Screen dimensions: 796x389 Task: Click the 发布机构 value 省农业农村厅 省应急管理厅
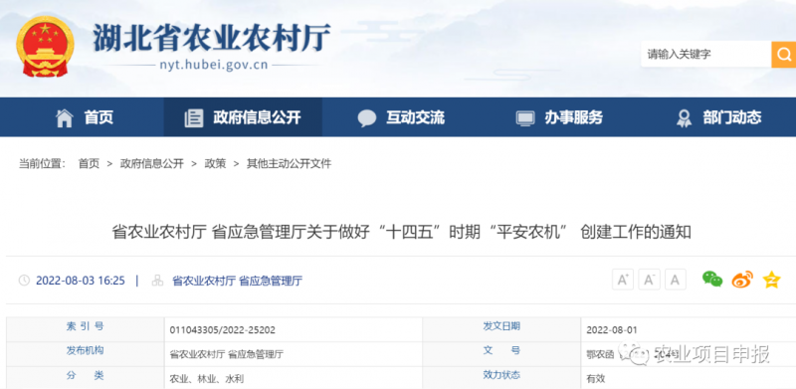pos(227,354)
